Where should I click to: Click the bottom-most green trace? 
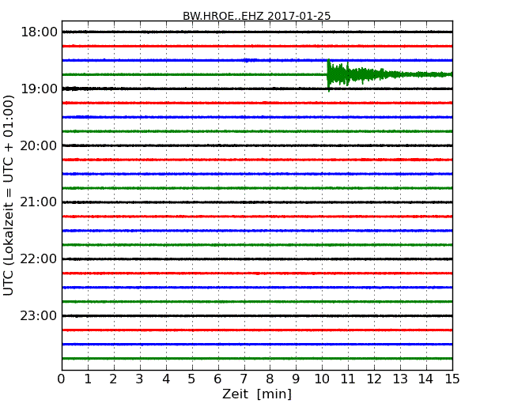[257, 358]
